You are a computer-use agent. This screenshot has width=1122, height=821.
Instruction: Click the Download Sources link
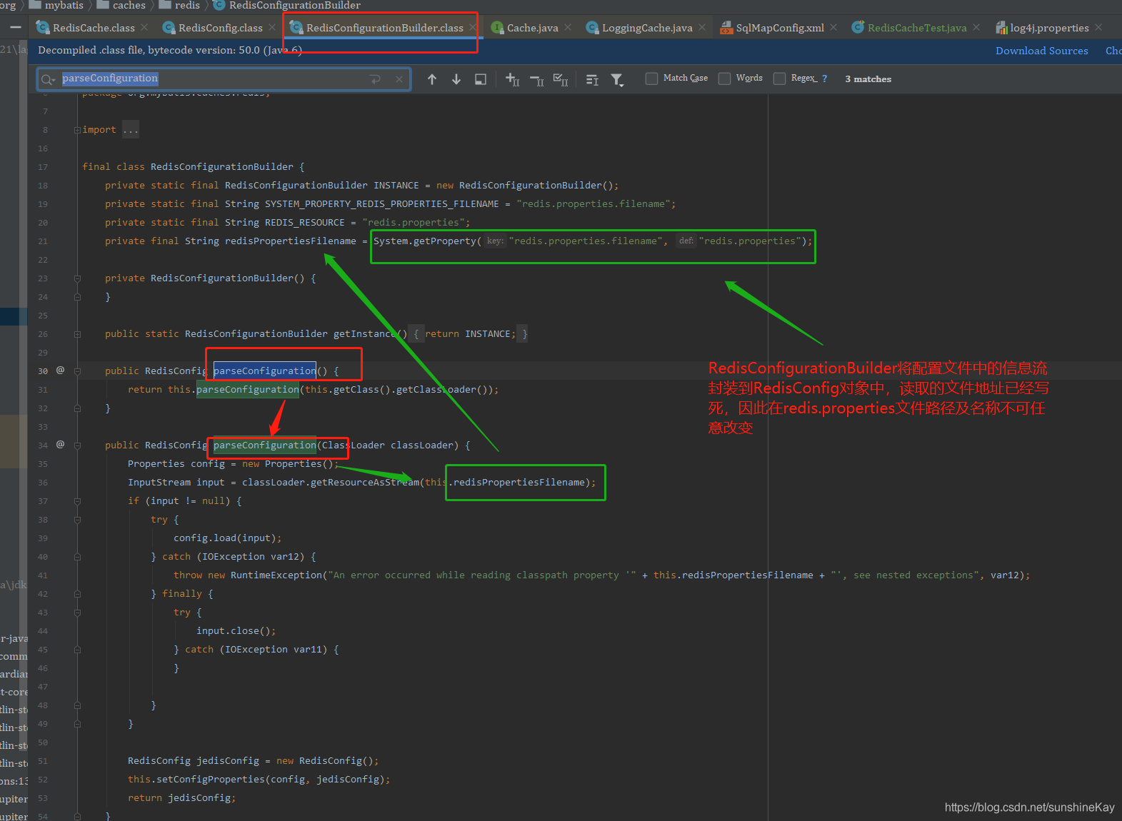coord(1042,51)
